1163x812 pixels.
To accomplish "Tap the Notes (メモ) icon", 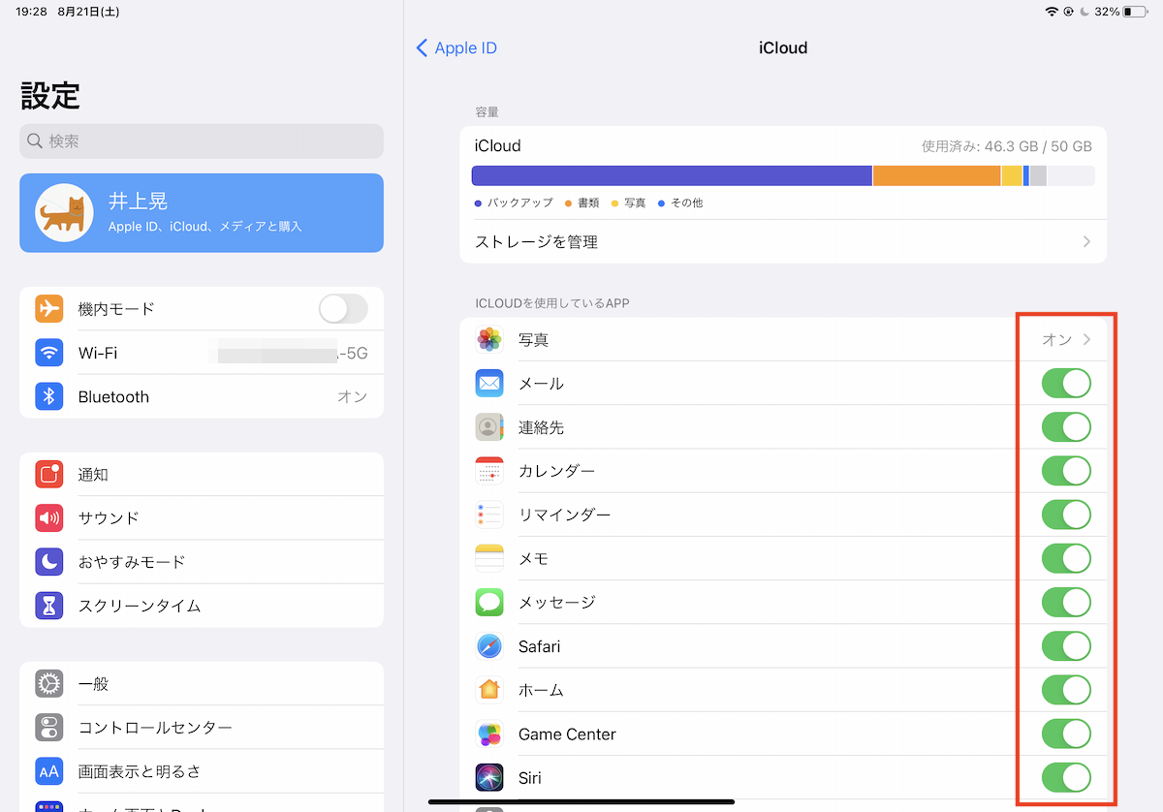I will pyautogui.click(x=489, y=559).
